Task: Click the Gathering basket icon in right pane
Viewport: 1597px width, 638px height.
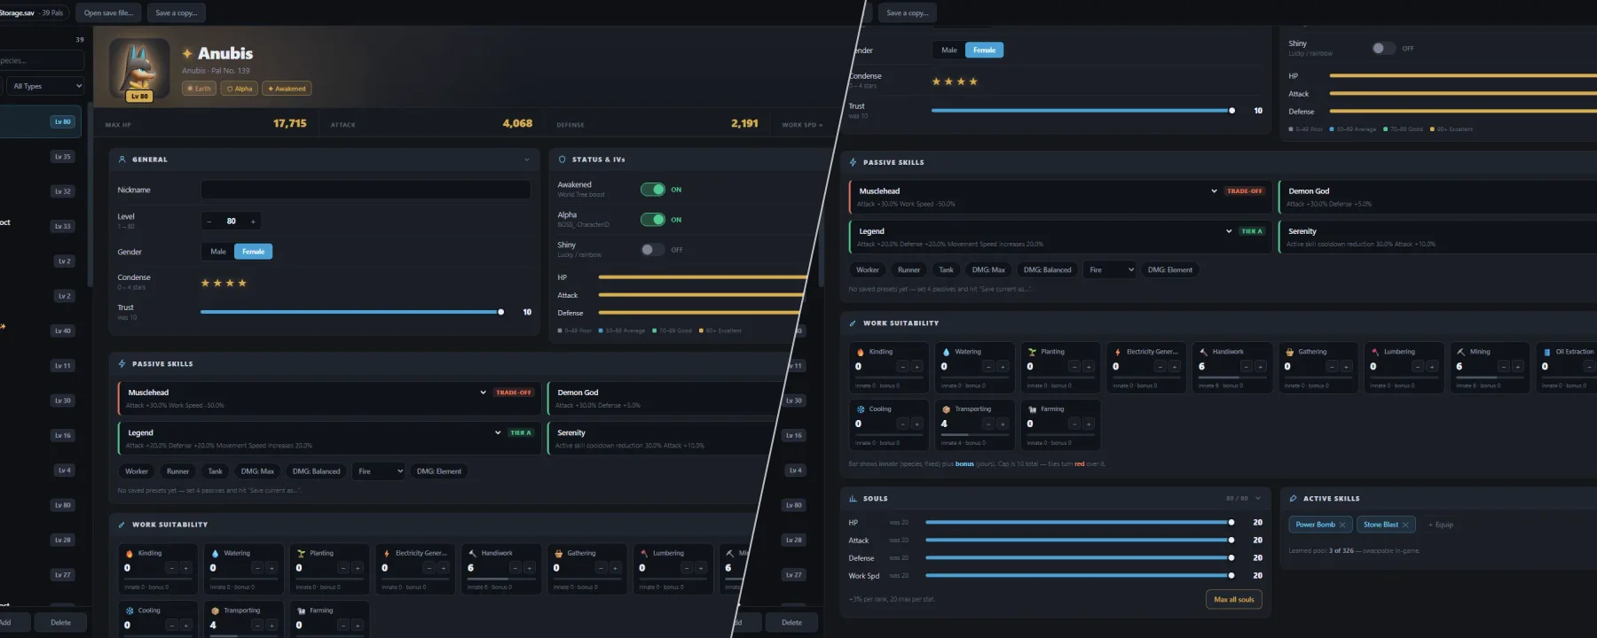Action: click(x=1289, y=352)
